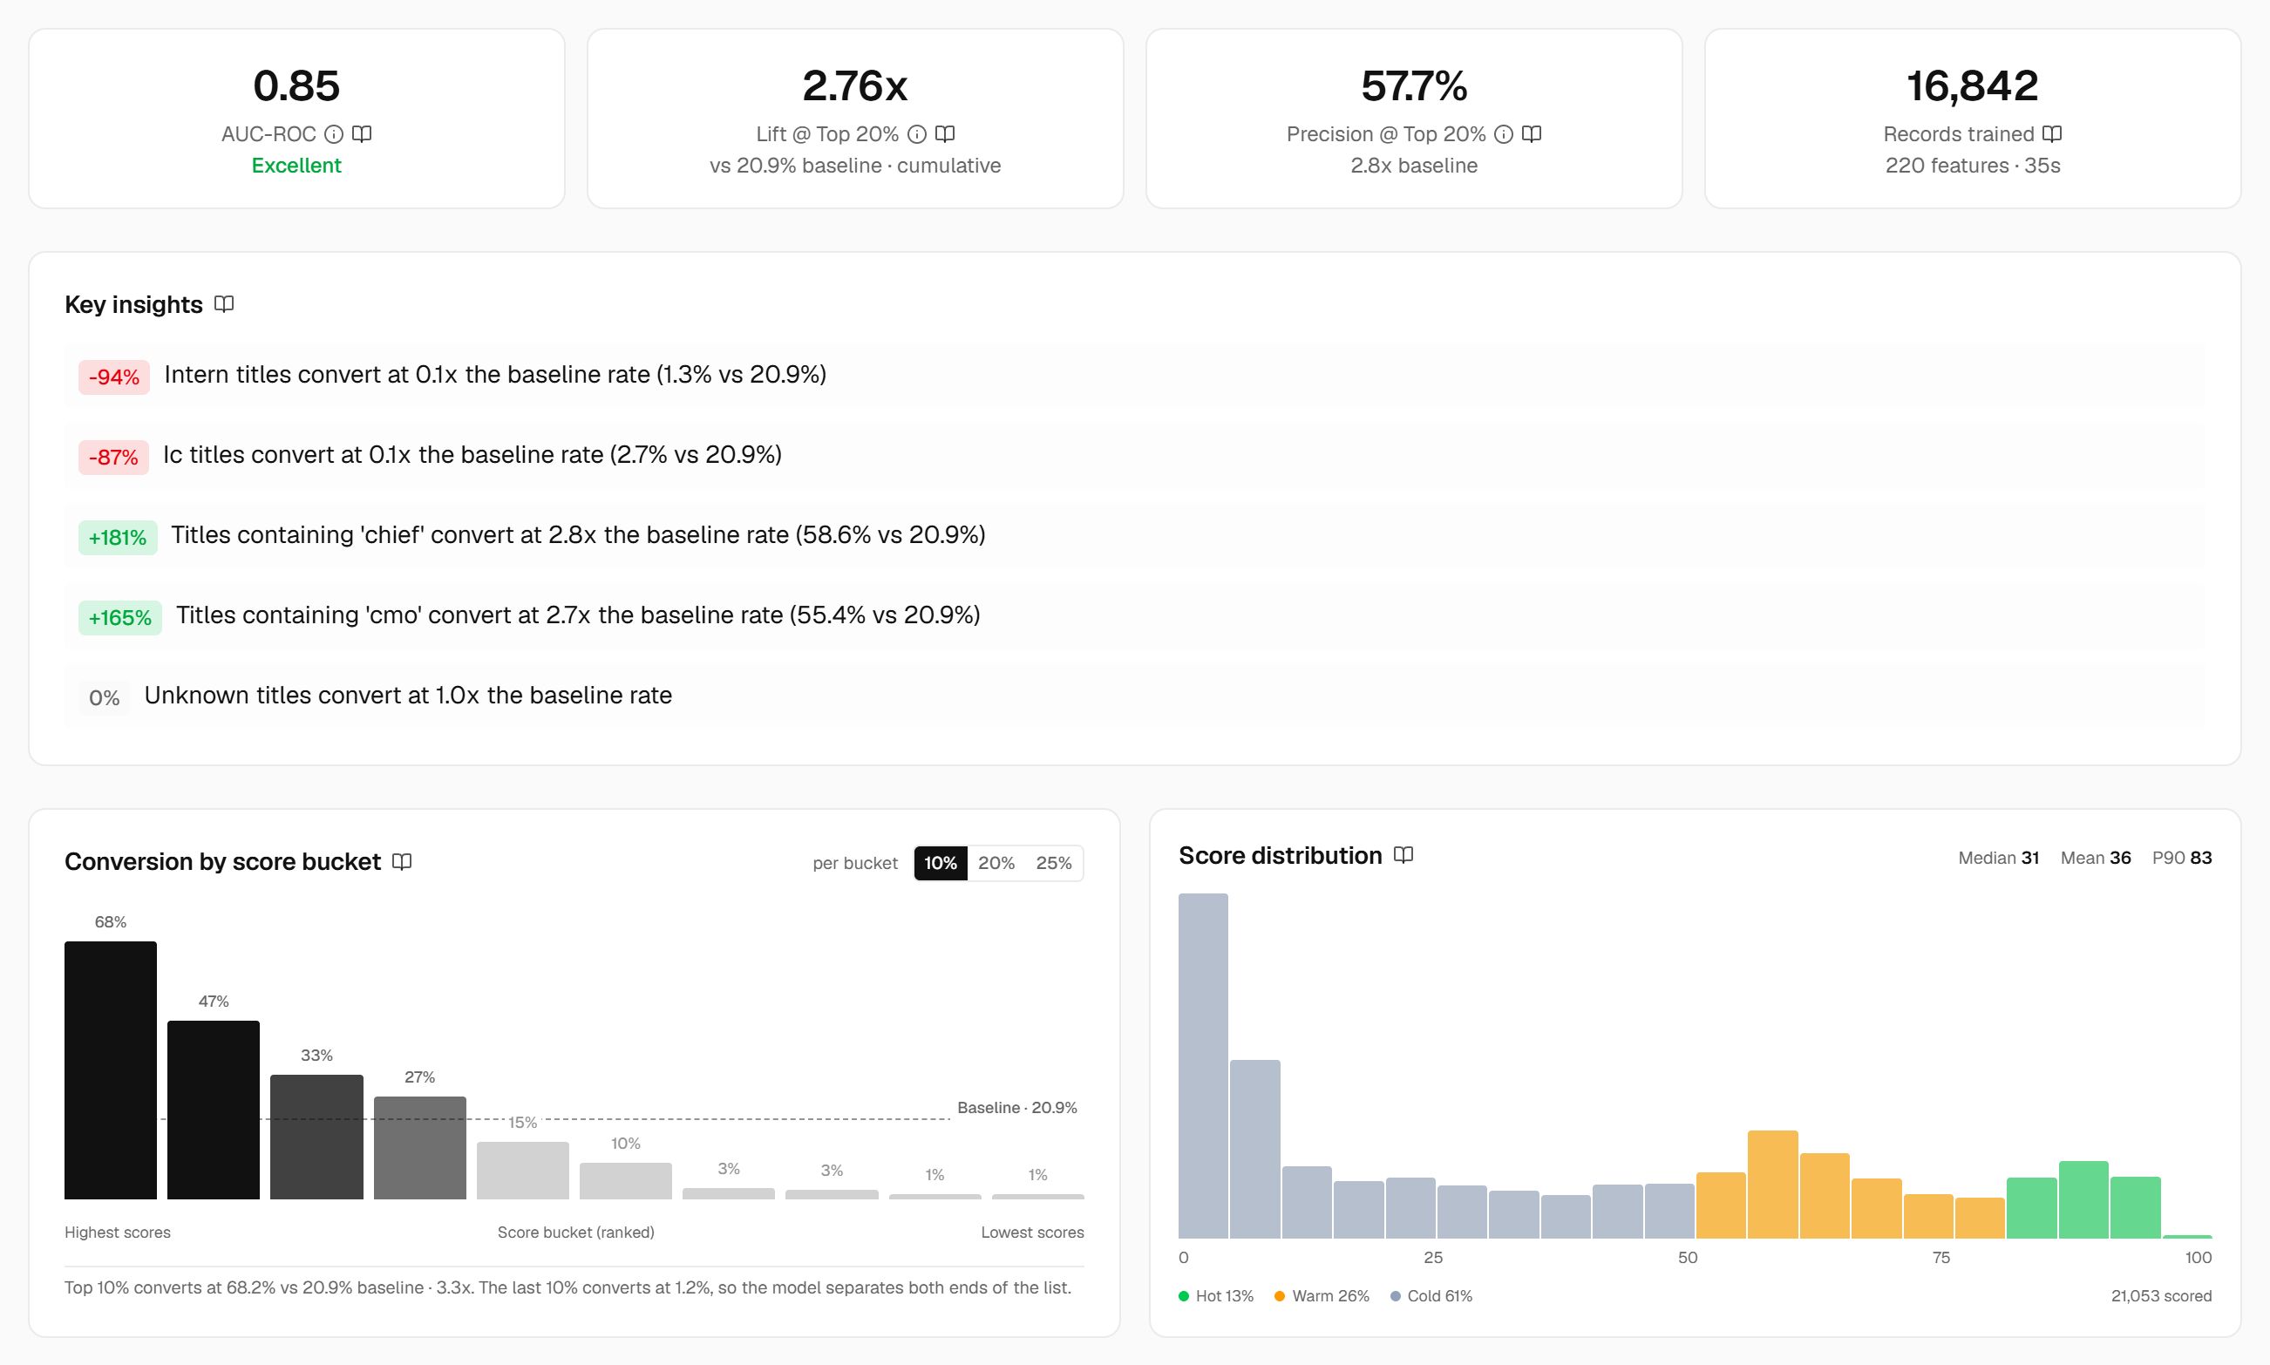Click the -87% Ic titles insight row
The height and width of the screenshot is (1365, 2270).
click(1135, 455)
